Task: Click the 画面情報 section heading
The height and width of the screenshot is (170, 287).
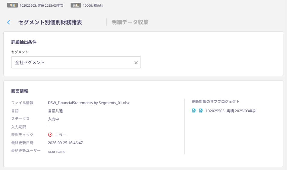Action: pyautogui.click(x=20, y=91)
